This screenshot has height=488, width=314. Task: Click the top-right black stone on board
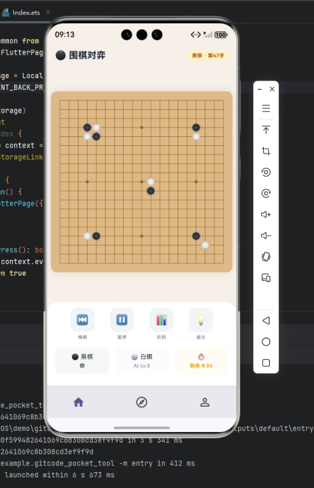tap(196, 127)
